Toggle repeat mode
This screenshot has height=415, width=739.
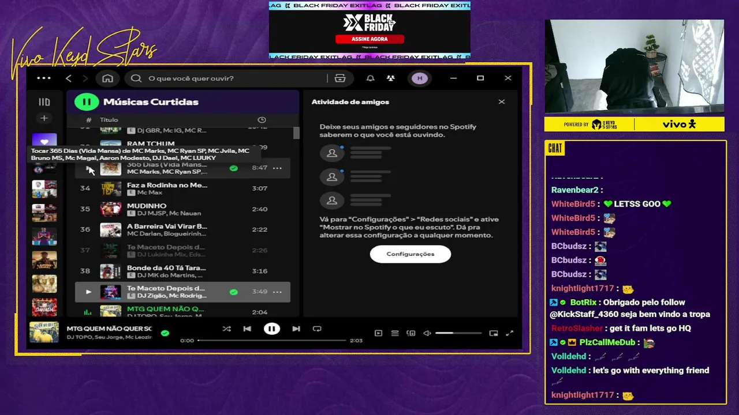pos(317,329)
